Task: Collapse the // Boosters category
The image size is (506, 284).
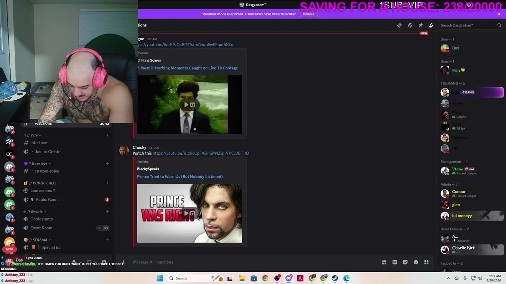Action: (38, 164)
